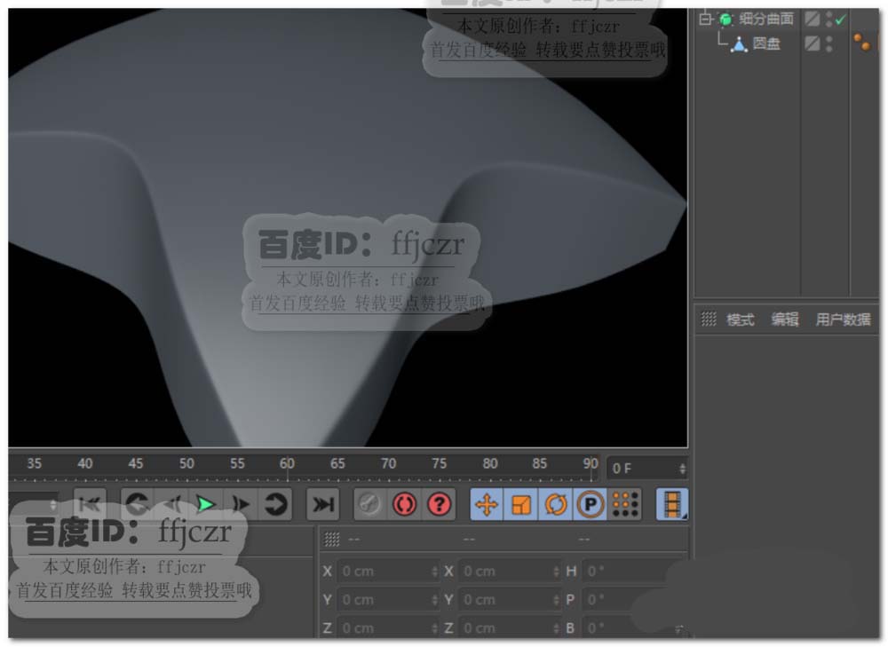This screenshot has height=647, width=888.
Task: Toggle Point Level Animation dots icon
Action: tap(625, 504)
